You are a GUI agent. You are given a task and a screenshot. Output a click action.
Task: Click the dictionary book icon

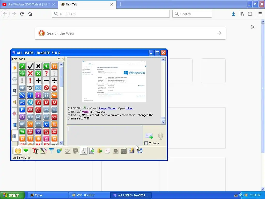tap(76, 151)
